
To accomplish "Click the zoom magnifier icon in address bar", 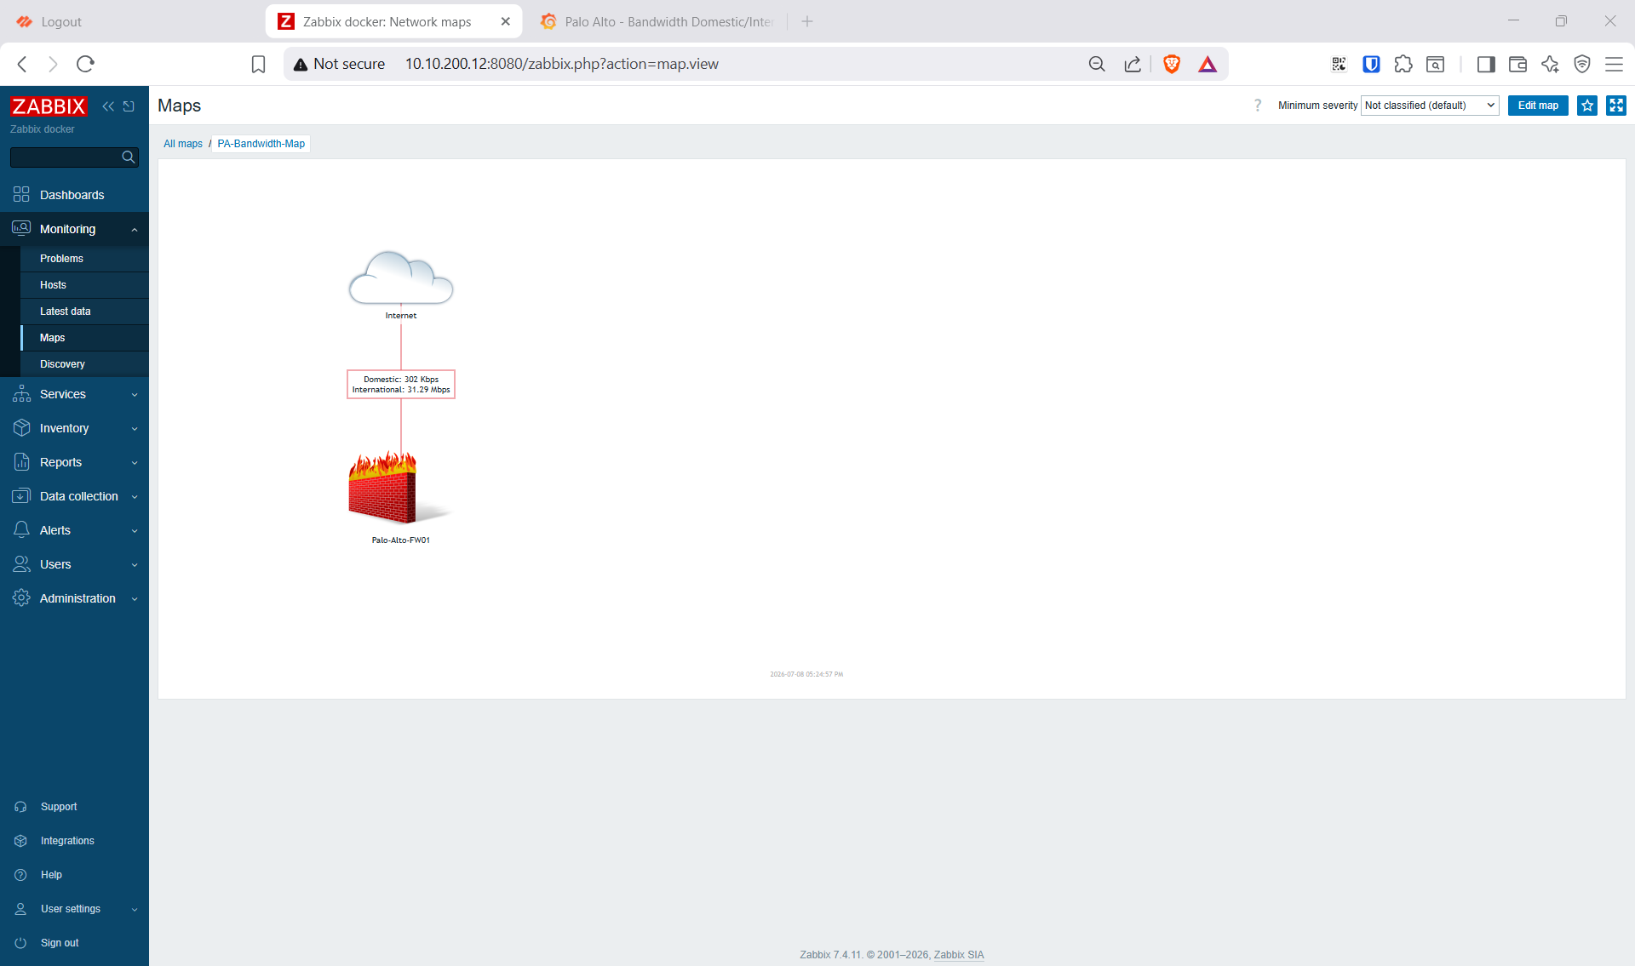I will click(1097, 64).
